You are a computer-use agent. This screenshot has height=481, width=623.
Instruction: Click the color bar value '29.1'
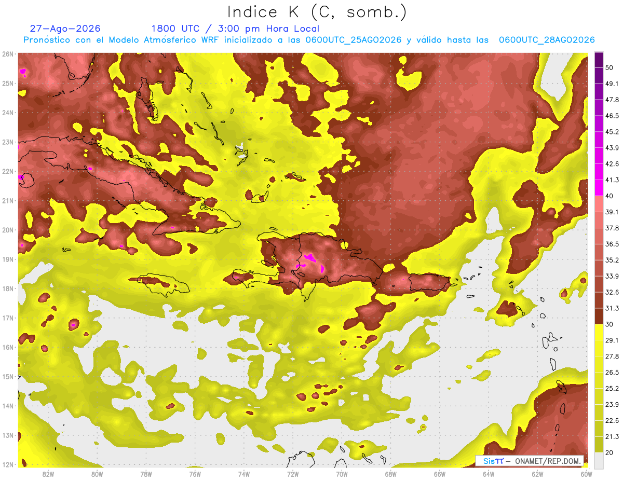(x=612, y=340)
